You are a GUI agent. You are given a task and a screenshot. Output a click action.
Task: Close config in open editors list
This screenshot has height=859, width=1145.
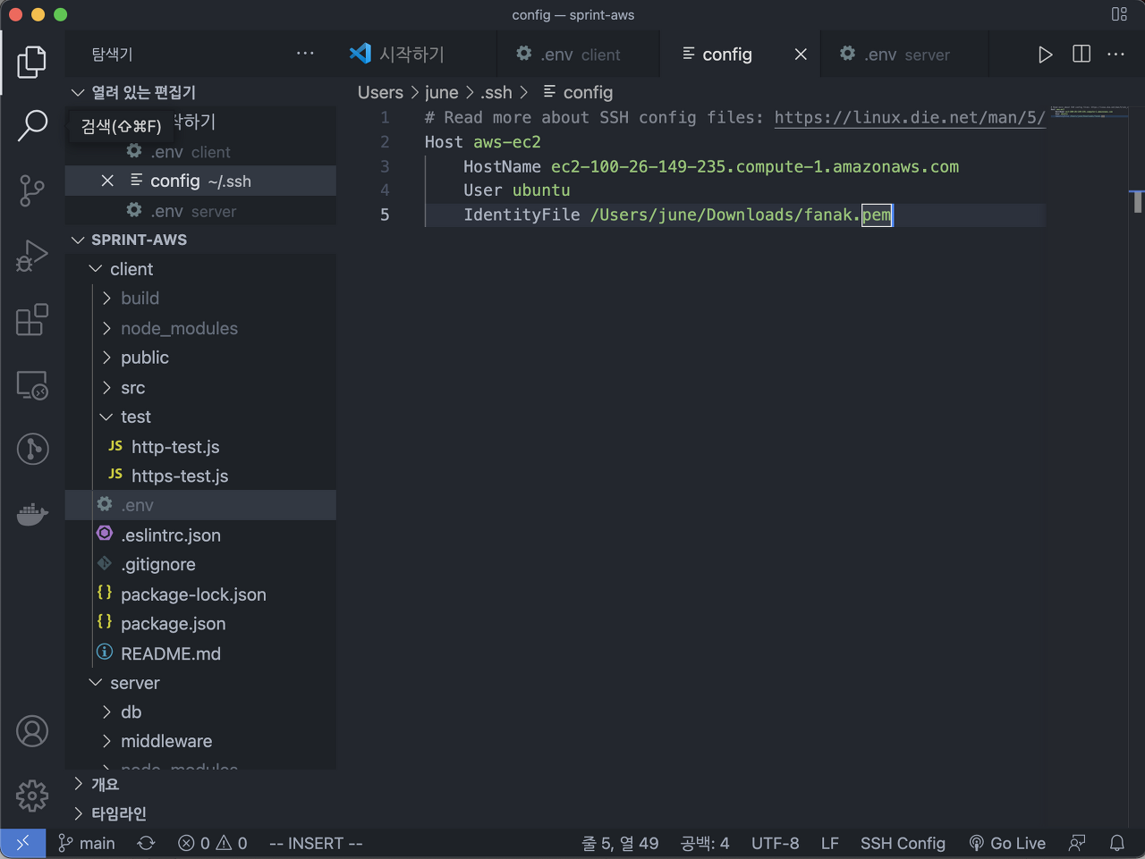pyautogui.click(x=107, y=181)
